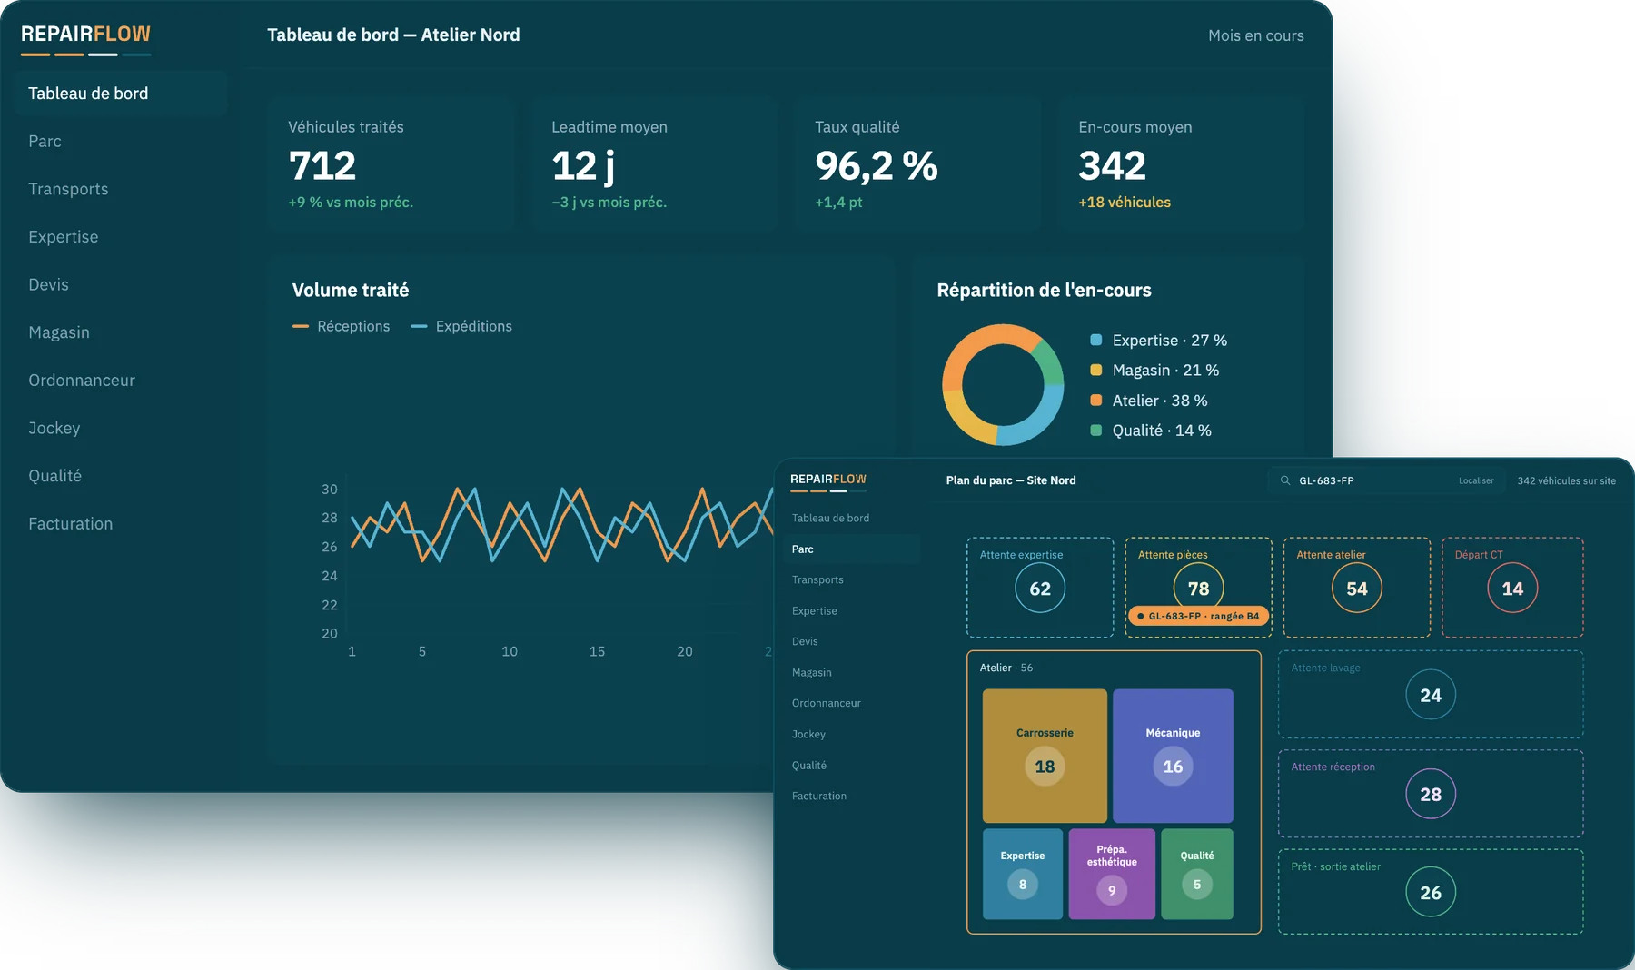The height and width of the screenshot is (970, 1635).
Task: Open Tableau de bord in the dashboard sidebar
Action: [121, 94]
